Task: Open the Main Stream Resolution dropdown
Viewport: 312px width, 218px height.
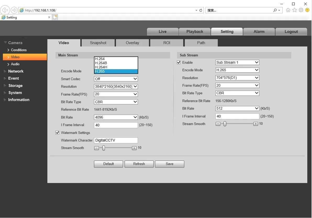Action: [x=116, y=86]
